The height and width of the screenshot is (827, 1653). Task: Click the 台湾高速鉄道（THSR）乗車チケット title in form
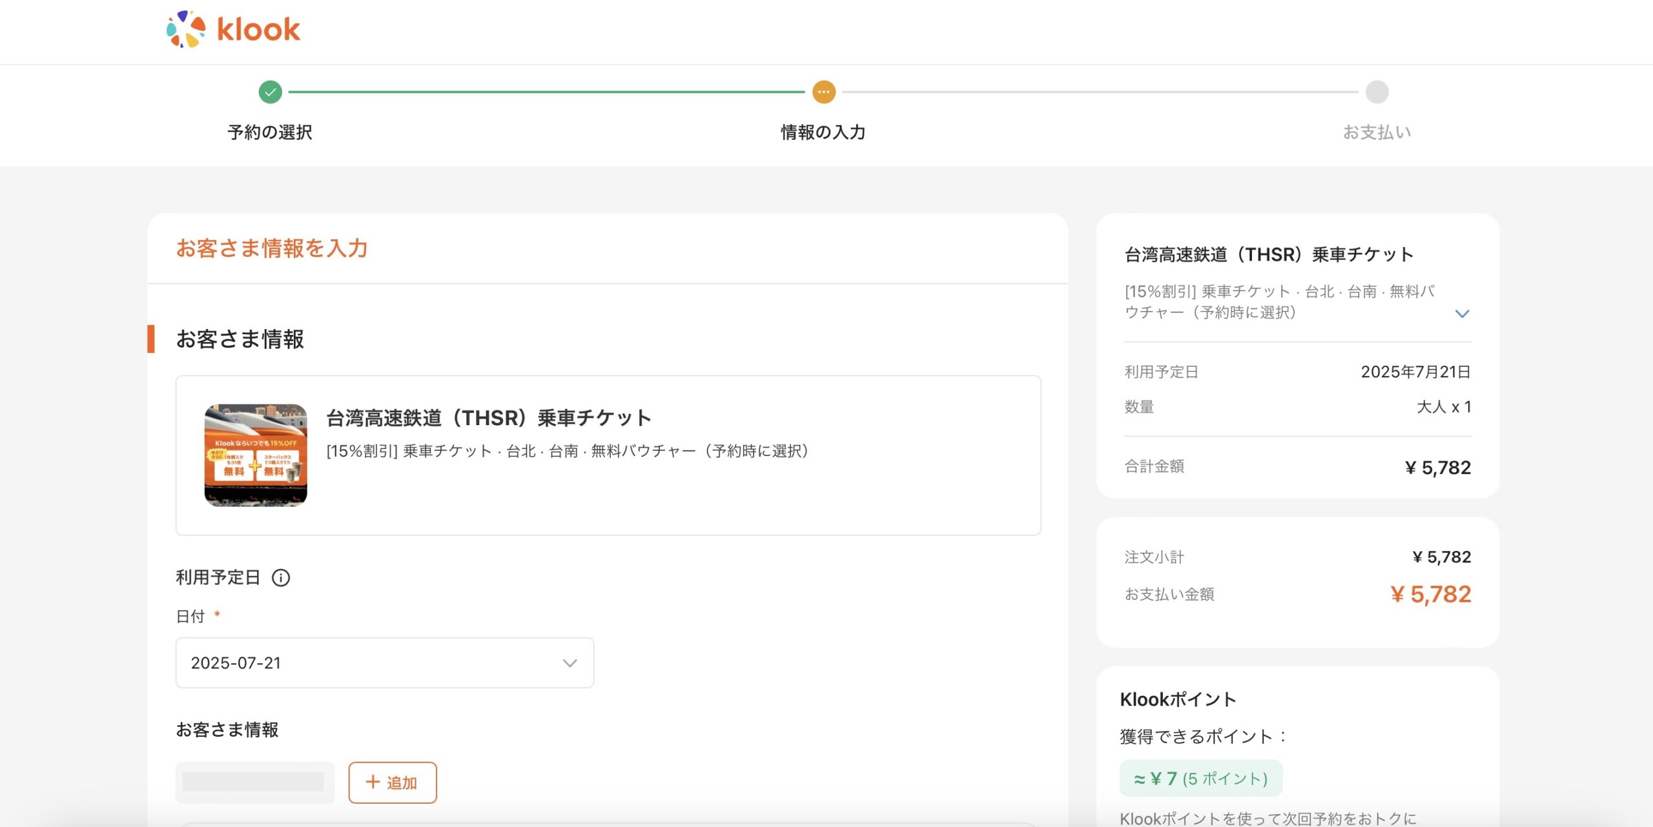[489, 418]
